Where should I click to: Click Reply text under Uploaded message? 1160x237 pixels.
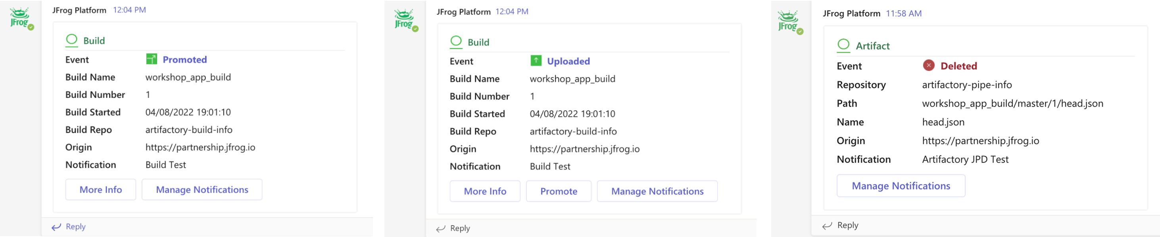tap(460, 228)
